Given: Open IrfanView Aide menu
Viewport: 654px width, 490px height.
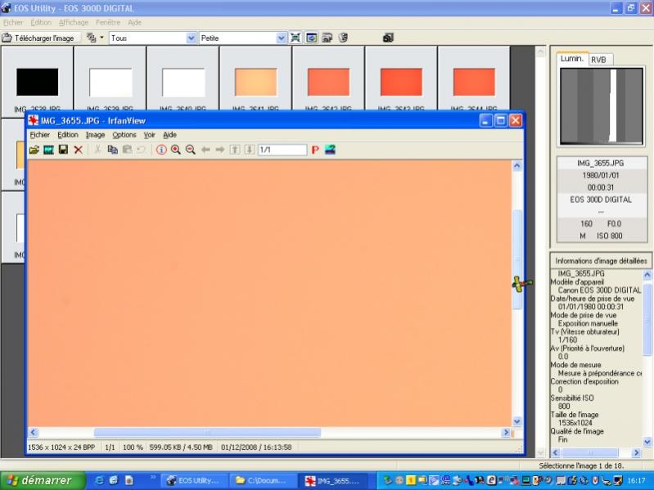Looking at the screenshot, I should pos(169,135).
